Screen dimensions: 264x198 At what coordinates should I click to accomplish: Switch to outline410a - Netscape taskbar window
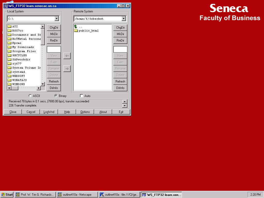[x=77, y=195]
